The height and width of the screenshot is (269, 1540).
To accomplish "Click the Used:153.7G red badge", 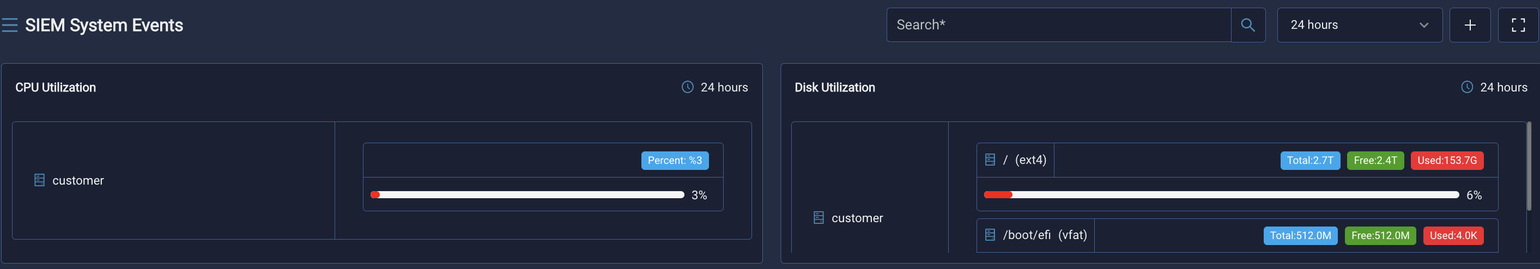I will pyautogui.click(x=1447, y=160).
